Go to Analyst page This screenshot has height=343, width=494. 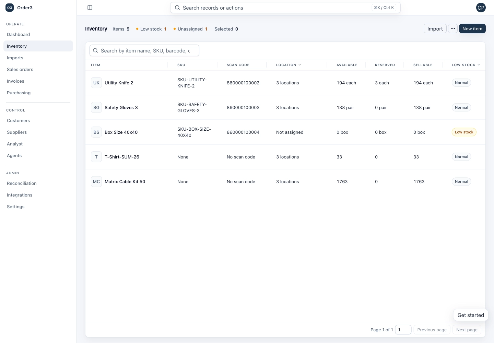(x=38, y=144)
